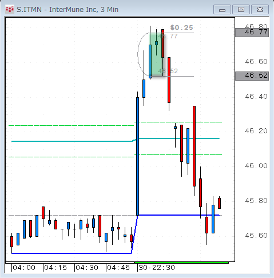Select the 46.77 price marker on axis
Image resolution: width=274 pixels, height=278 pixels.
click(x=252, y=32)
